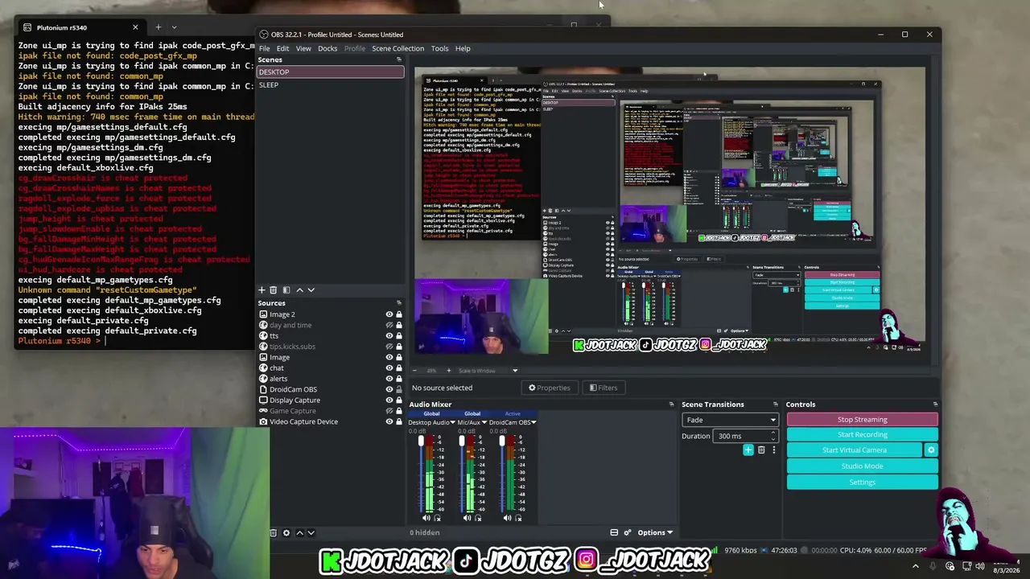The height and width of the screenshot is (579, 1030).
Task: Hide the chat source
Action: (389, 368)
